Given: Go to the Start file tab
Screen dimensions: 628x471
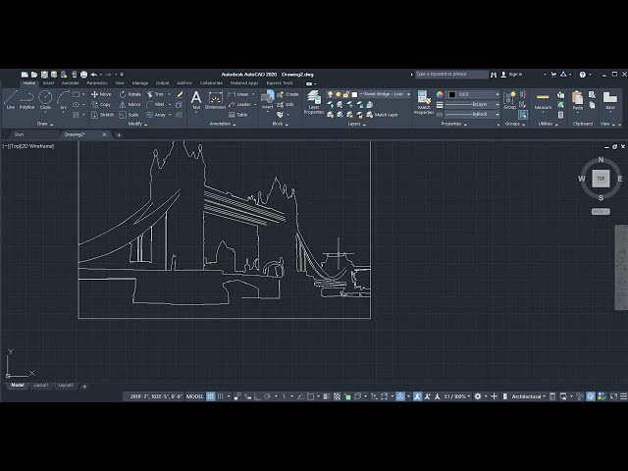Looking at the screenshot, I should [19, 134].
